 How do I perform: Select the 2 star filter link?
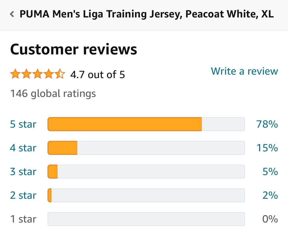(x=23, y=195)
